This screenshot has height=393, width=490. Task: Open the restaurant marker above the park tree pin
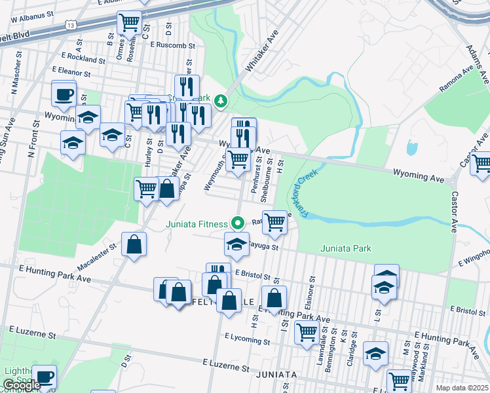pos(187,88)
